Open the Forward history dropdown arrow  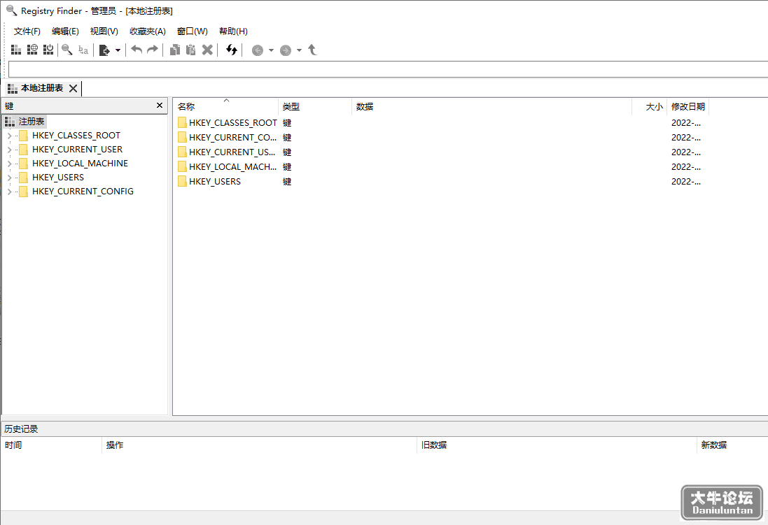click(x=299, y=50)
